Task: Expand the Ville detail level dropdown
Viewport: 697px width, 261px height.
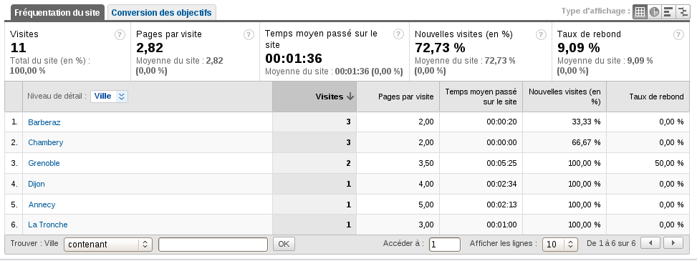Action: [109, 97]
